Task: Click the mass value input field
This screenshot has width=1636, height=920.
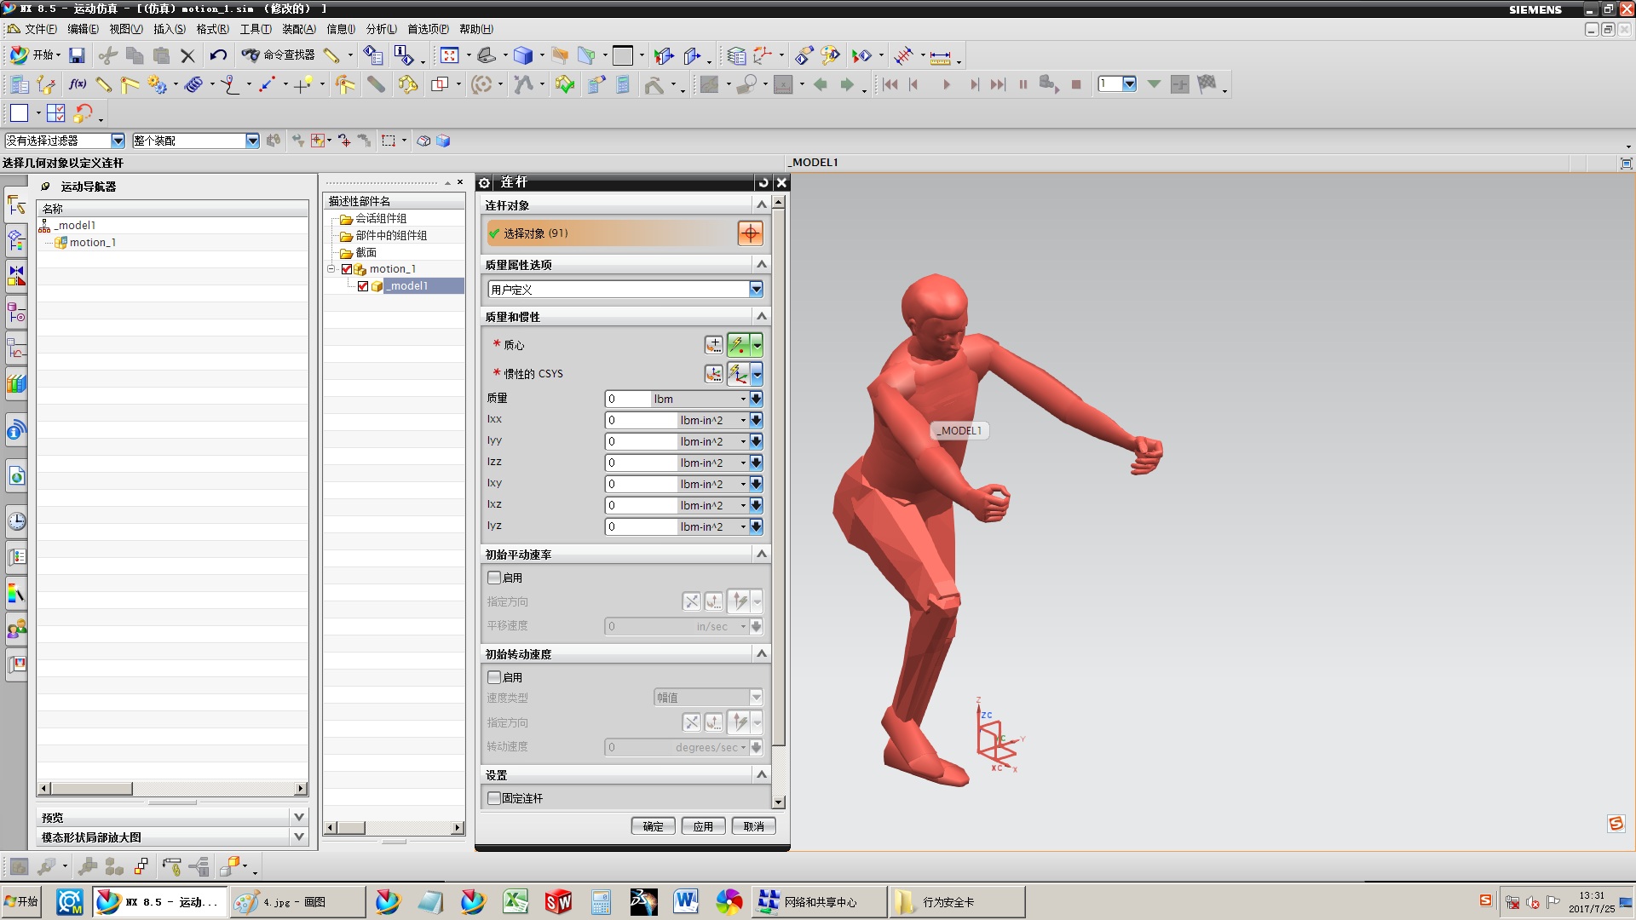Action: point(627,399)
